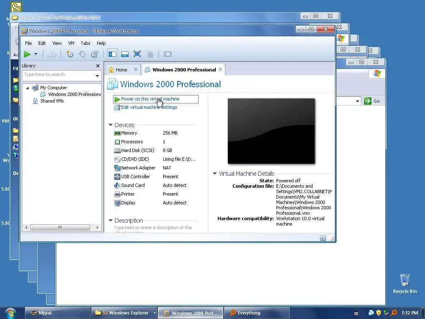The height and width of the screenshot is (319, 425).
Task: Open the Tabs menu
Action: click(85, 43)
